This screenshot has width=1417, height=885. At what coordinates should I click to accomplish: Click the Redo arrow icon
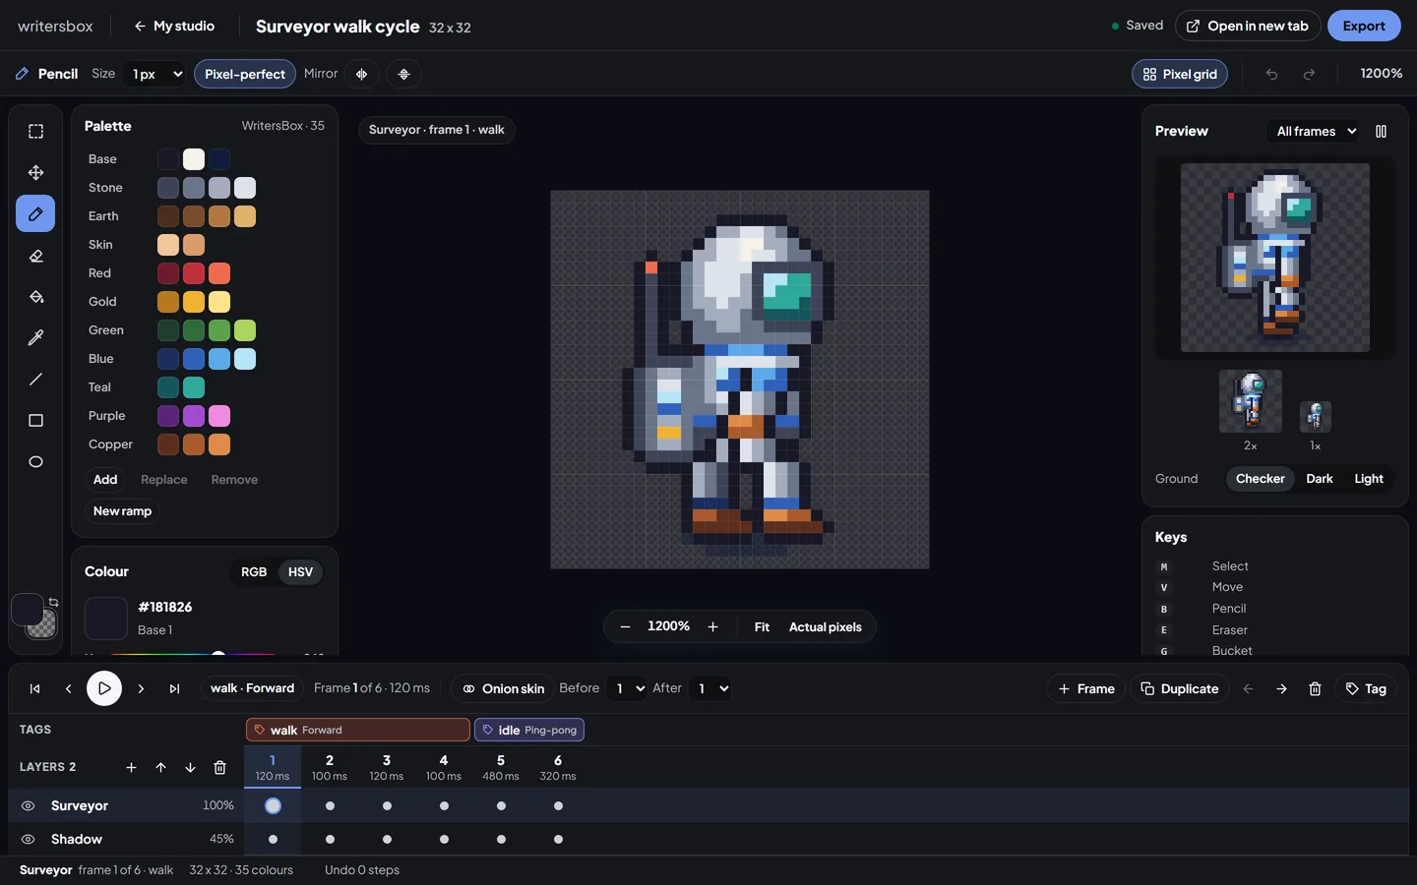[1309, 74]
